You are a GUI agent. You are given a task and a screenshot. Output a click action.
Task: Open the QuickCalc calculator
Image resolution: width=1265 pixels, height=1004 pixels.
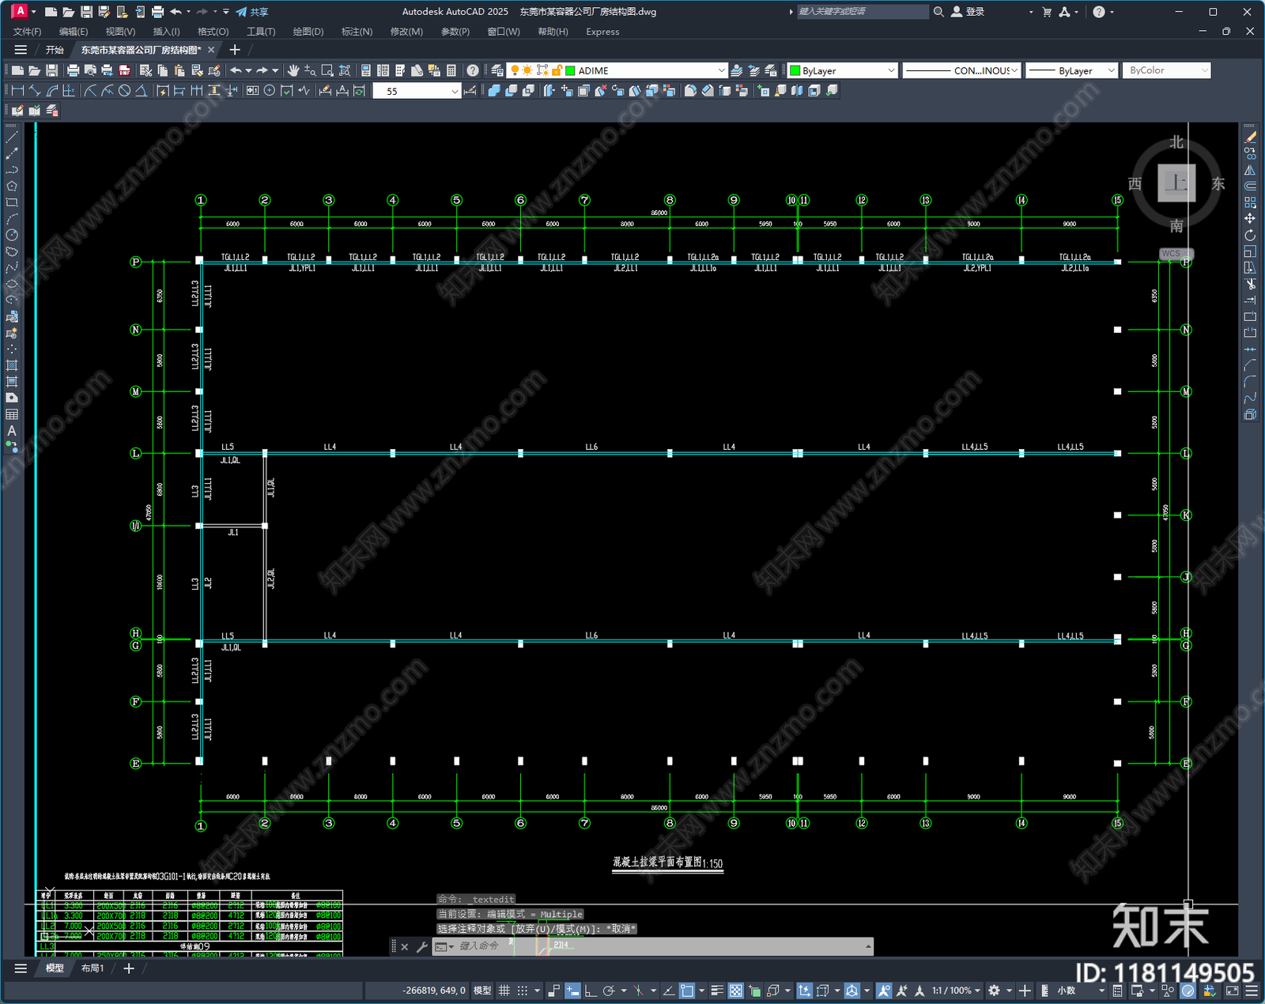click(x=451, y=70)
